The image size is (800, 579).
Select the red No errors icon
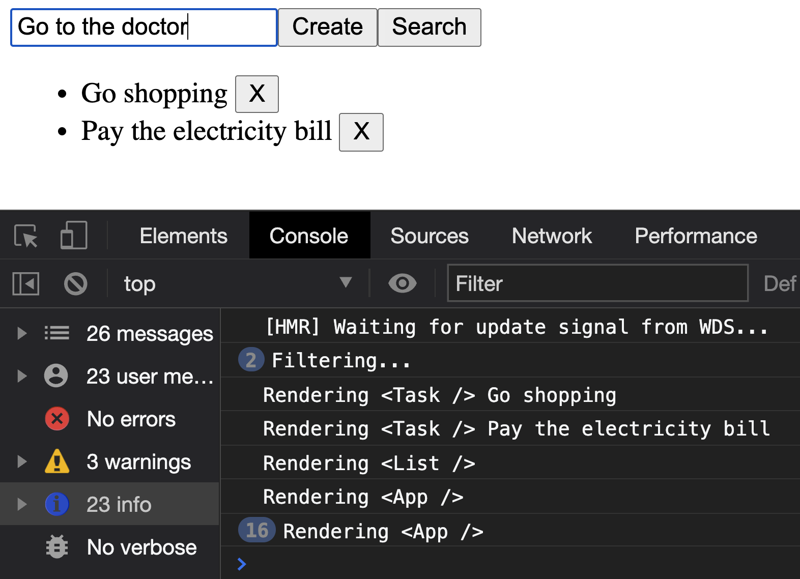(57, 419)
